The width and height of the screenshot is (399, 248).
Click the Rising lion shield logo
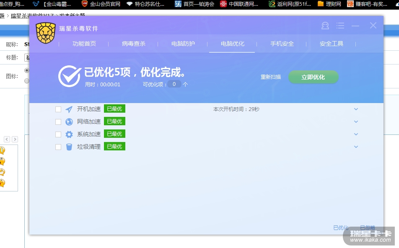[46, 33]
